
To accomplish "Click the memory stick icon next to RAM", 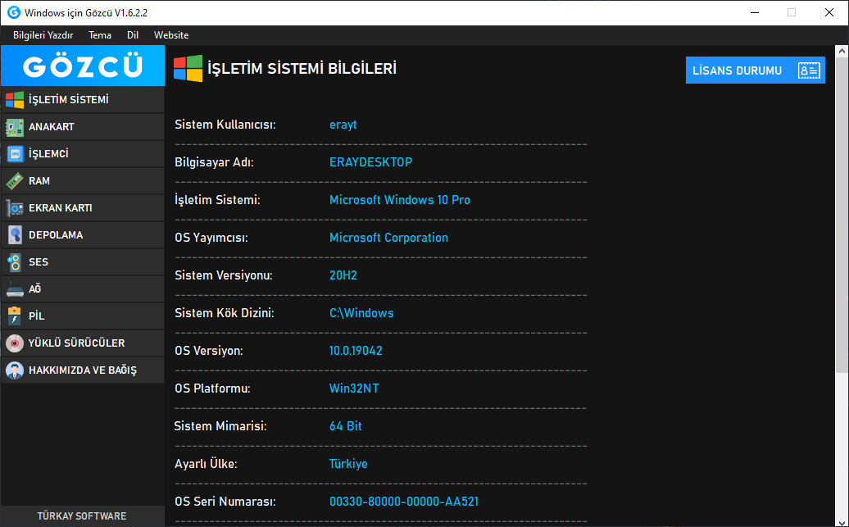I will [15, 181].
